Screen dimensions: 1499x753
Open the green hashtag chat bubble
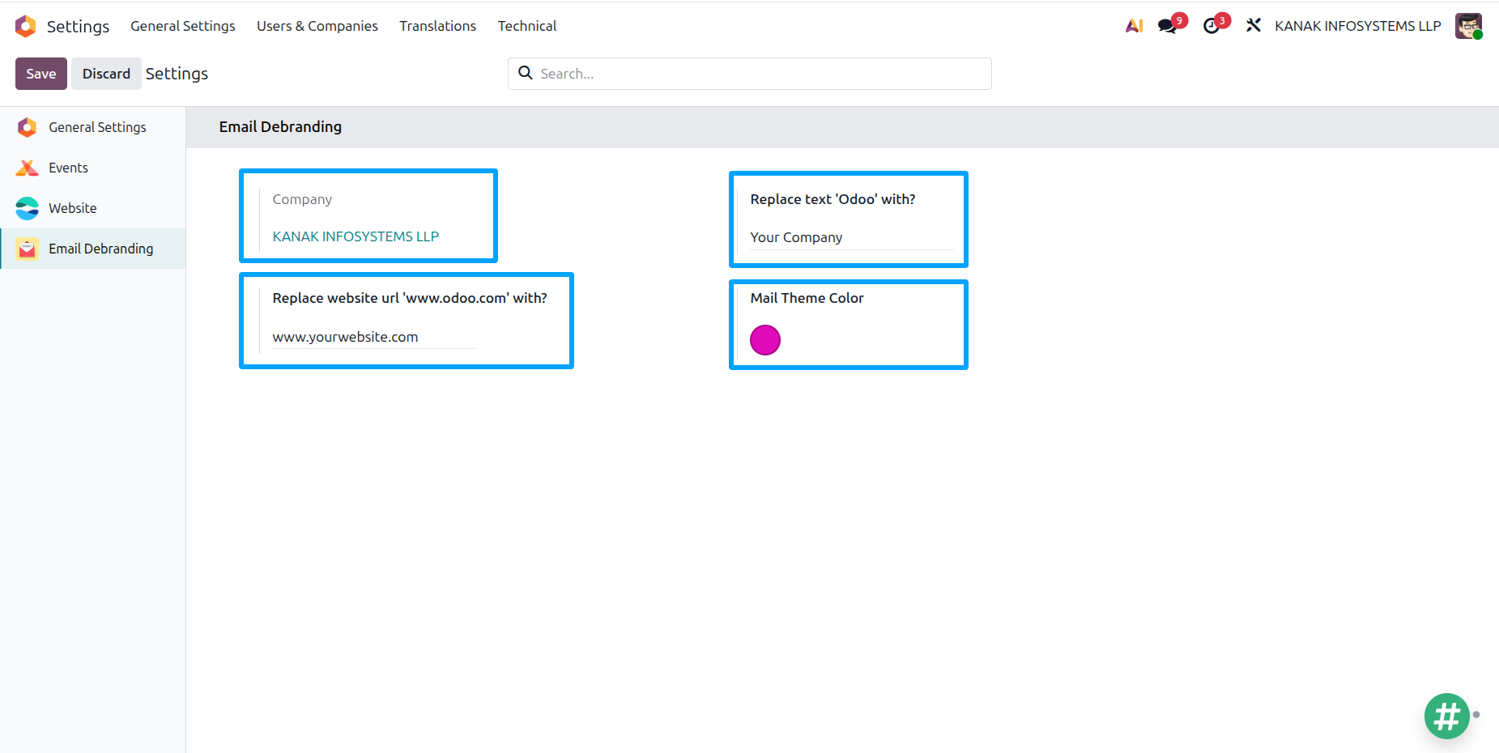(1447, 716)
